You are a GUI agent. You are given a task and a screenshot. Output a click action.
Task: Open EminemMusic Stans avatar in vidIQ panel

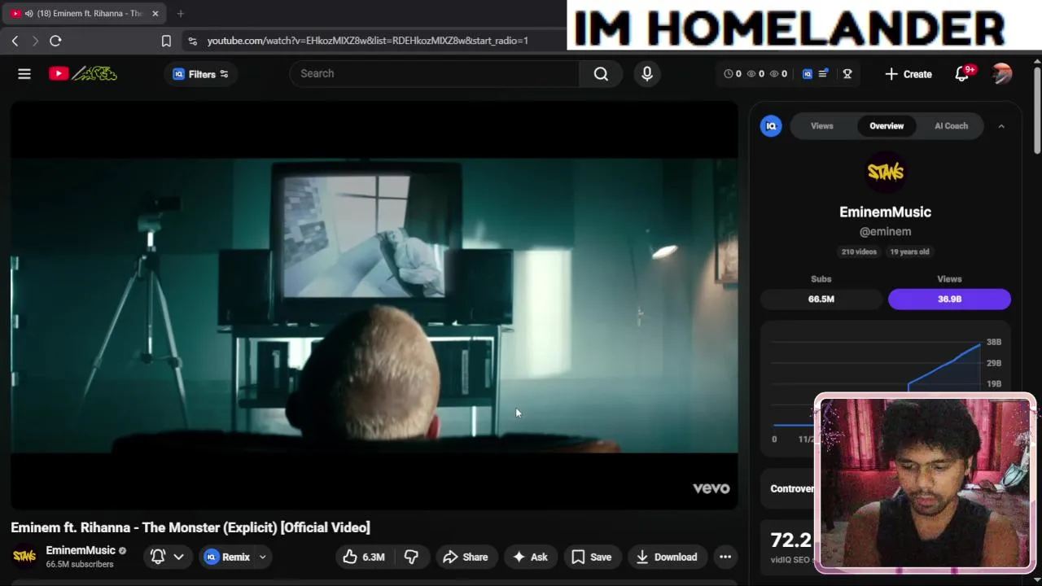click(x=886, y=172)
